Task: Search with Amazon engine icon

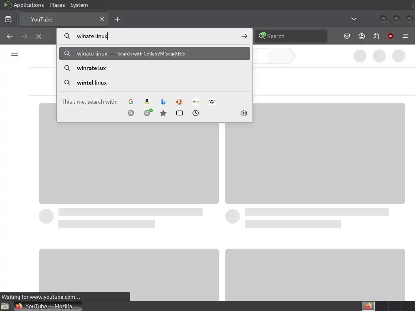Action: [x=147, y=102]
